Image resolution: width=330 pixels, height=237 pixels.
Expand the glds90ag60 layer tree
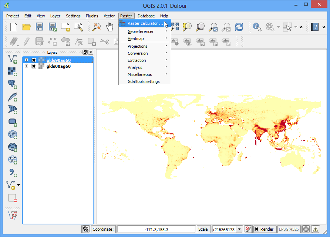(26, 60)
